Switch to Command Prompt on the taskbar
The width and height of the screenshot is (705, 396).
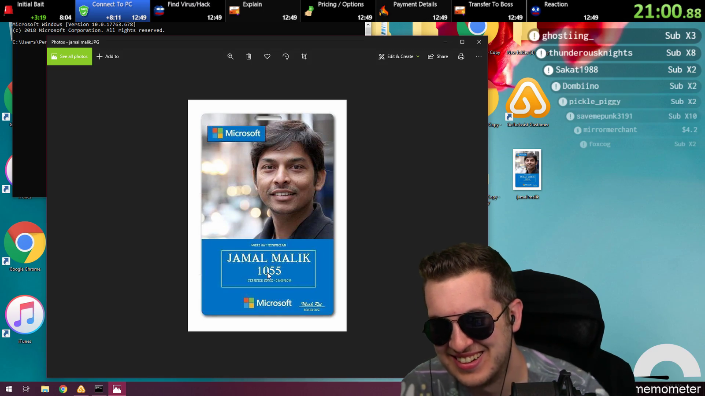99,389
